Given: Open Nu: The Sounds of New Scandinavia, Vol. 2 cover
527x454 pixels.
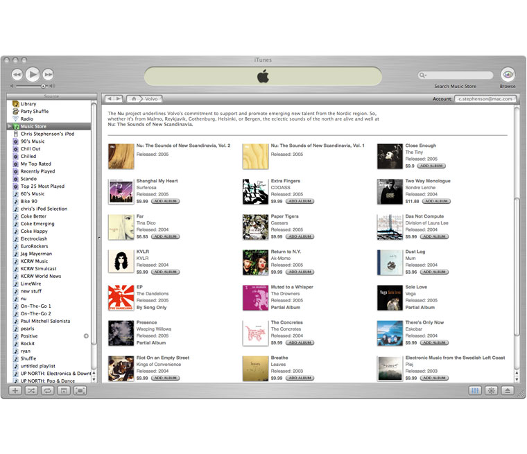Looking at the screenshot, I should 121,156.
